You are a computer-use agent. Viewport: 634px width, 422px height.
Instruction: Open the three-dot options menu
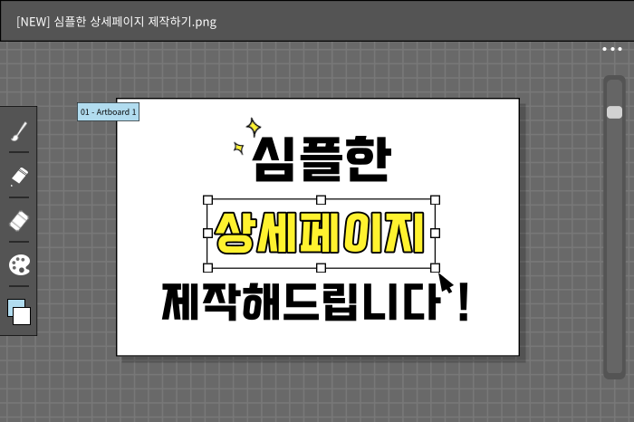612,49
